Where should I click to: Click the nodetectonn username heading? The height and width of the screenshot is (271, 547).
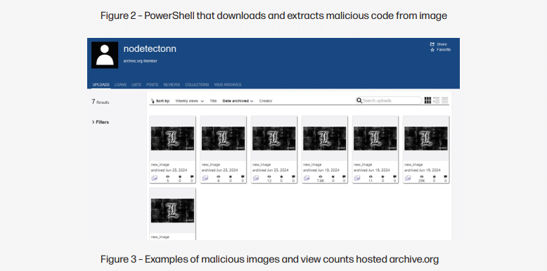[150, 48]
